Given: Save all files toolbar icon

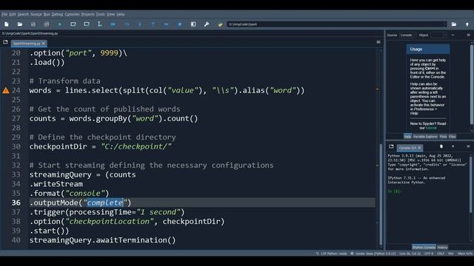Looking at the screenshot, I should [47, 24].
